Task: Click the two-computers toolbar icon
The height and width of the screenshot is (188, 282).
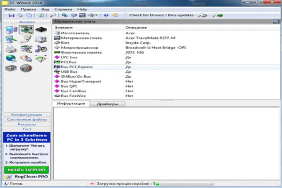Action: 74,15
